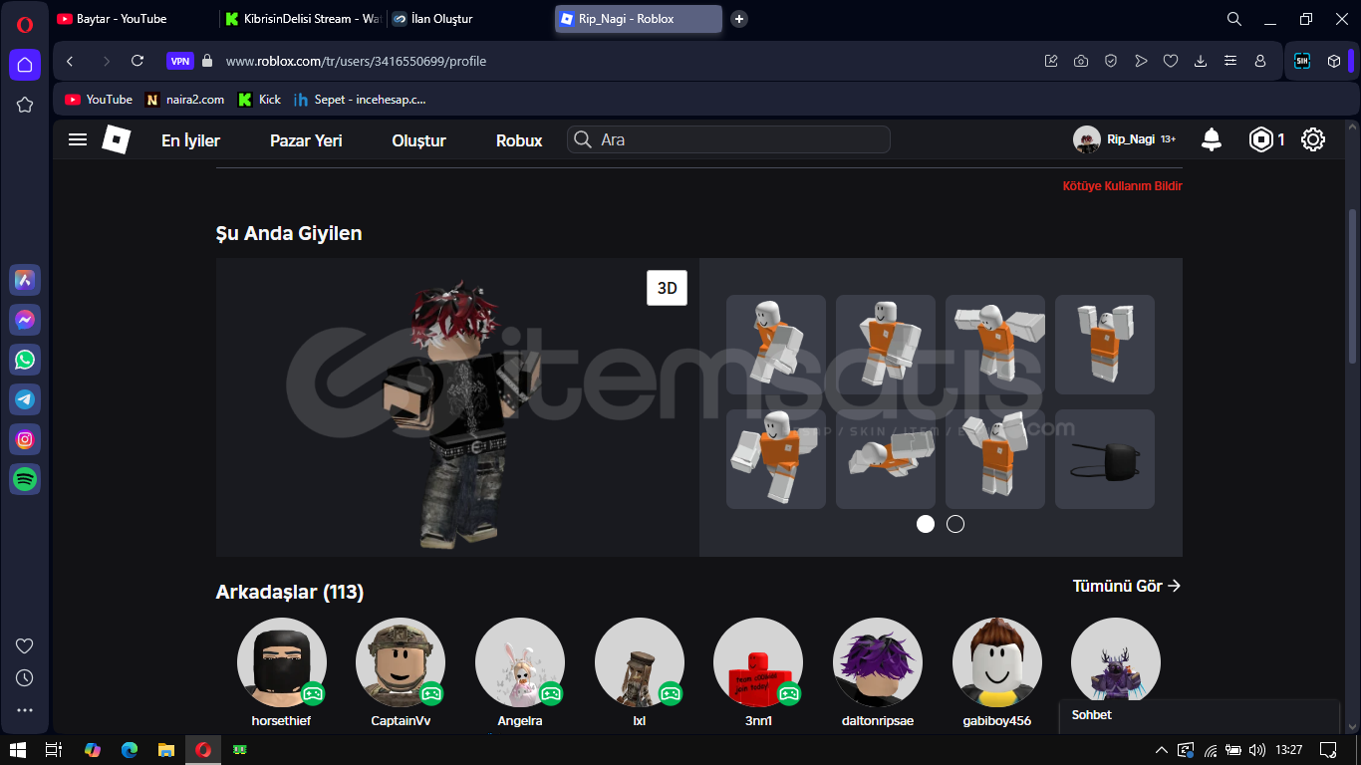Open WhatsApp in the Opera sidebar
1361x765 pixels.
pyautogui.click(x=25, y=360)
